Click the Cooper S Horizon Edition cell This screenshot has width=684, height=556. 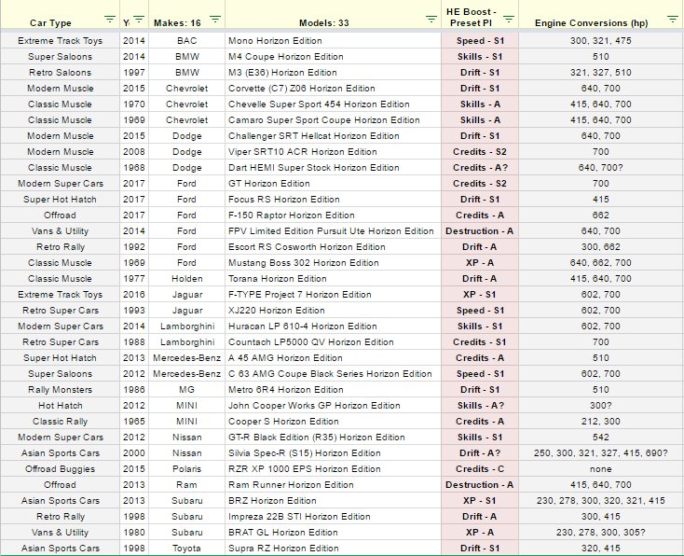pos(333,422)
